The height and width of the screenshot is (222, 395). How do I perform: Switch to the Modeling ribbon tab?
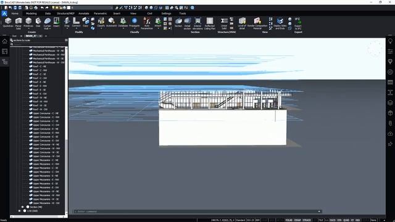(31, 14)
